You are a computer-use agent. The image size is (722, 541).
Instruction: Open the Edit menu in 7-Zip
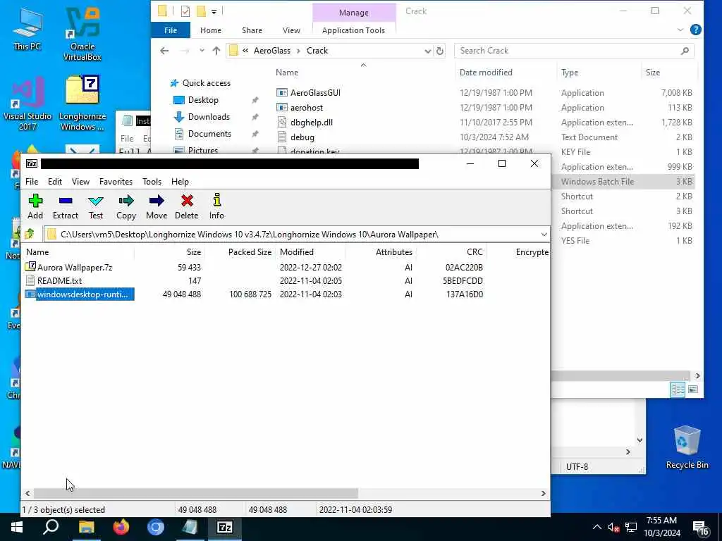click(55, 182)
